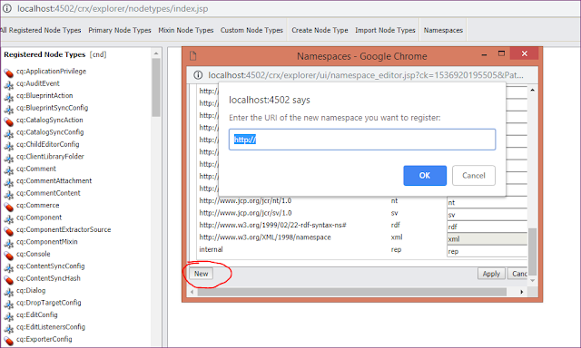Select cq:Commerce in the node types list
This screenshot has width=581, height=348.
38,205
